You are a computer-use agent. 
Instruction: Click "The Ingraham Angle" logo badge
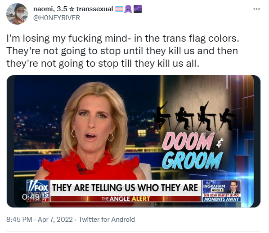(214, 188)
